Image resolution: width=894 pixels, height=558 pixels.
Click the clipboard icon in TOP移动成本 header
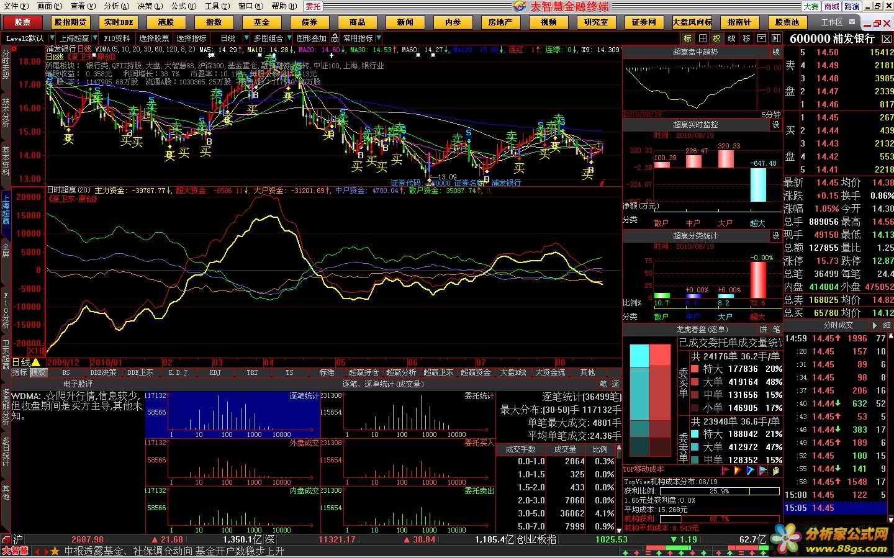[776, 470]
